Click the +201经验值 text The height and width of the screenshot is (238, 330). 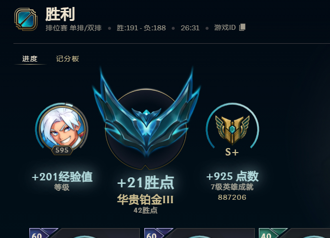[x=62, y=176]
